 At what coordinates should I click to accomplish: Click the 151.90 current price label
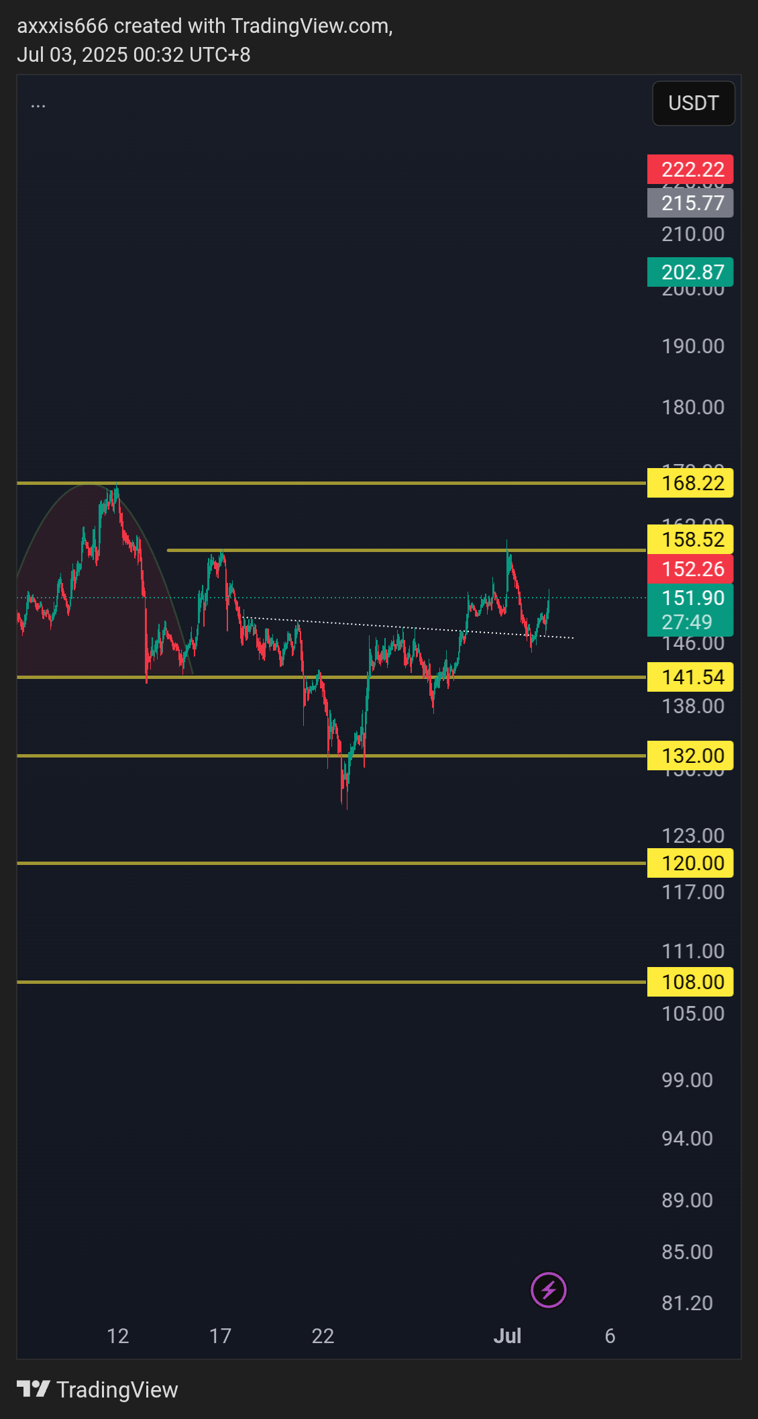(693, 598)
